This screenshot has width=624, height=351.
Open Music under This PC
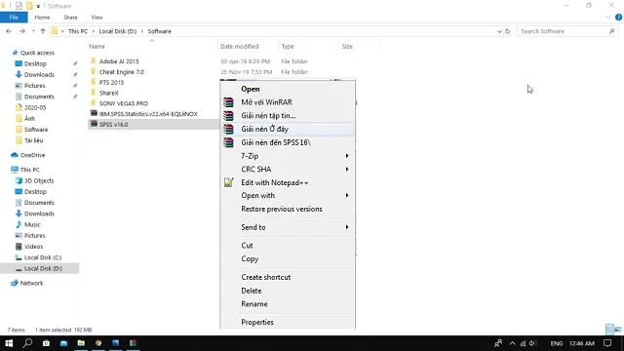coord(32,224)
